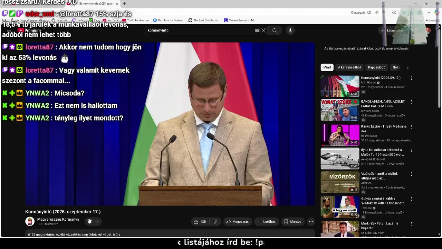
Task: Open Dashboard - Restream bookmark
Action: pyautogui.click(x=169, y=20)
